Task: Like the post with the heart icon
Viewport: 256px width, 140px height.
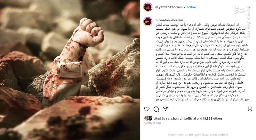Action: [147, 109]
